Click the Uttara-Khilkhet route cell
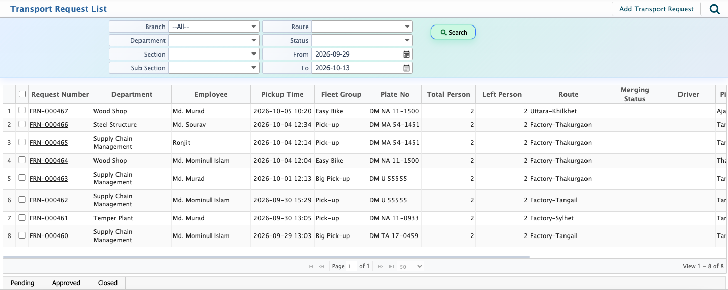Screen dimensions: 728x290 569,111
